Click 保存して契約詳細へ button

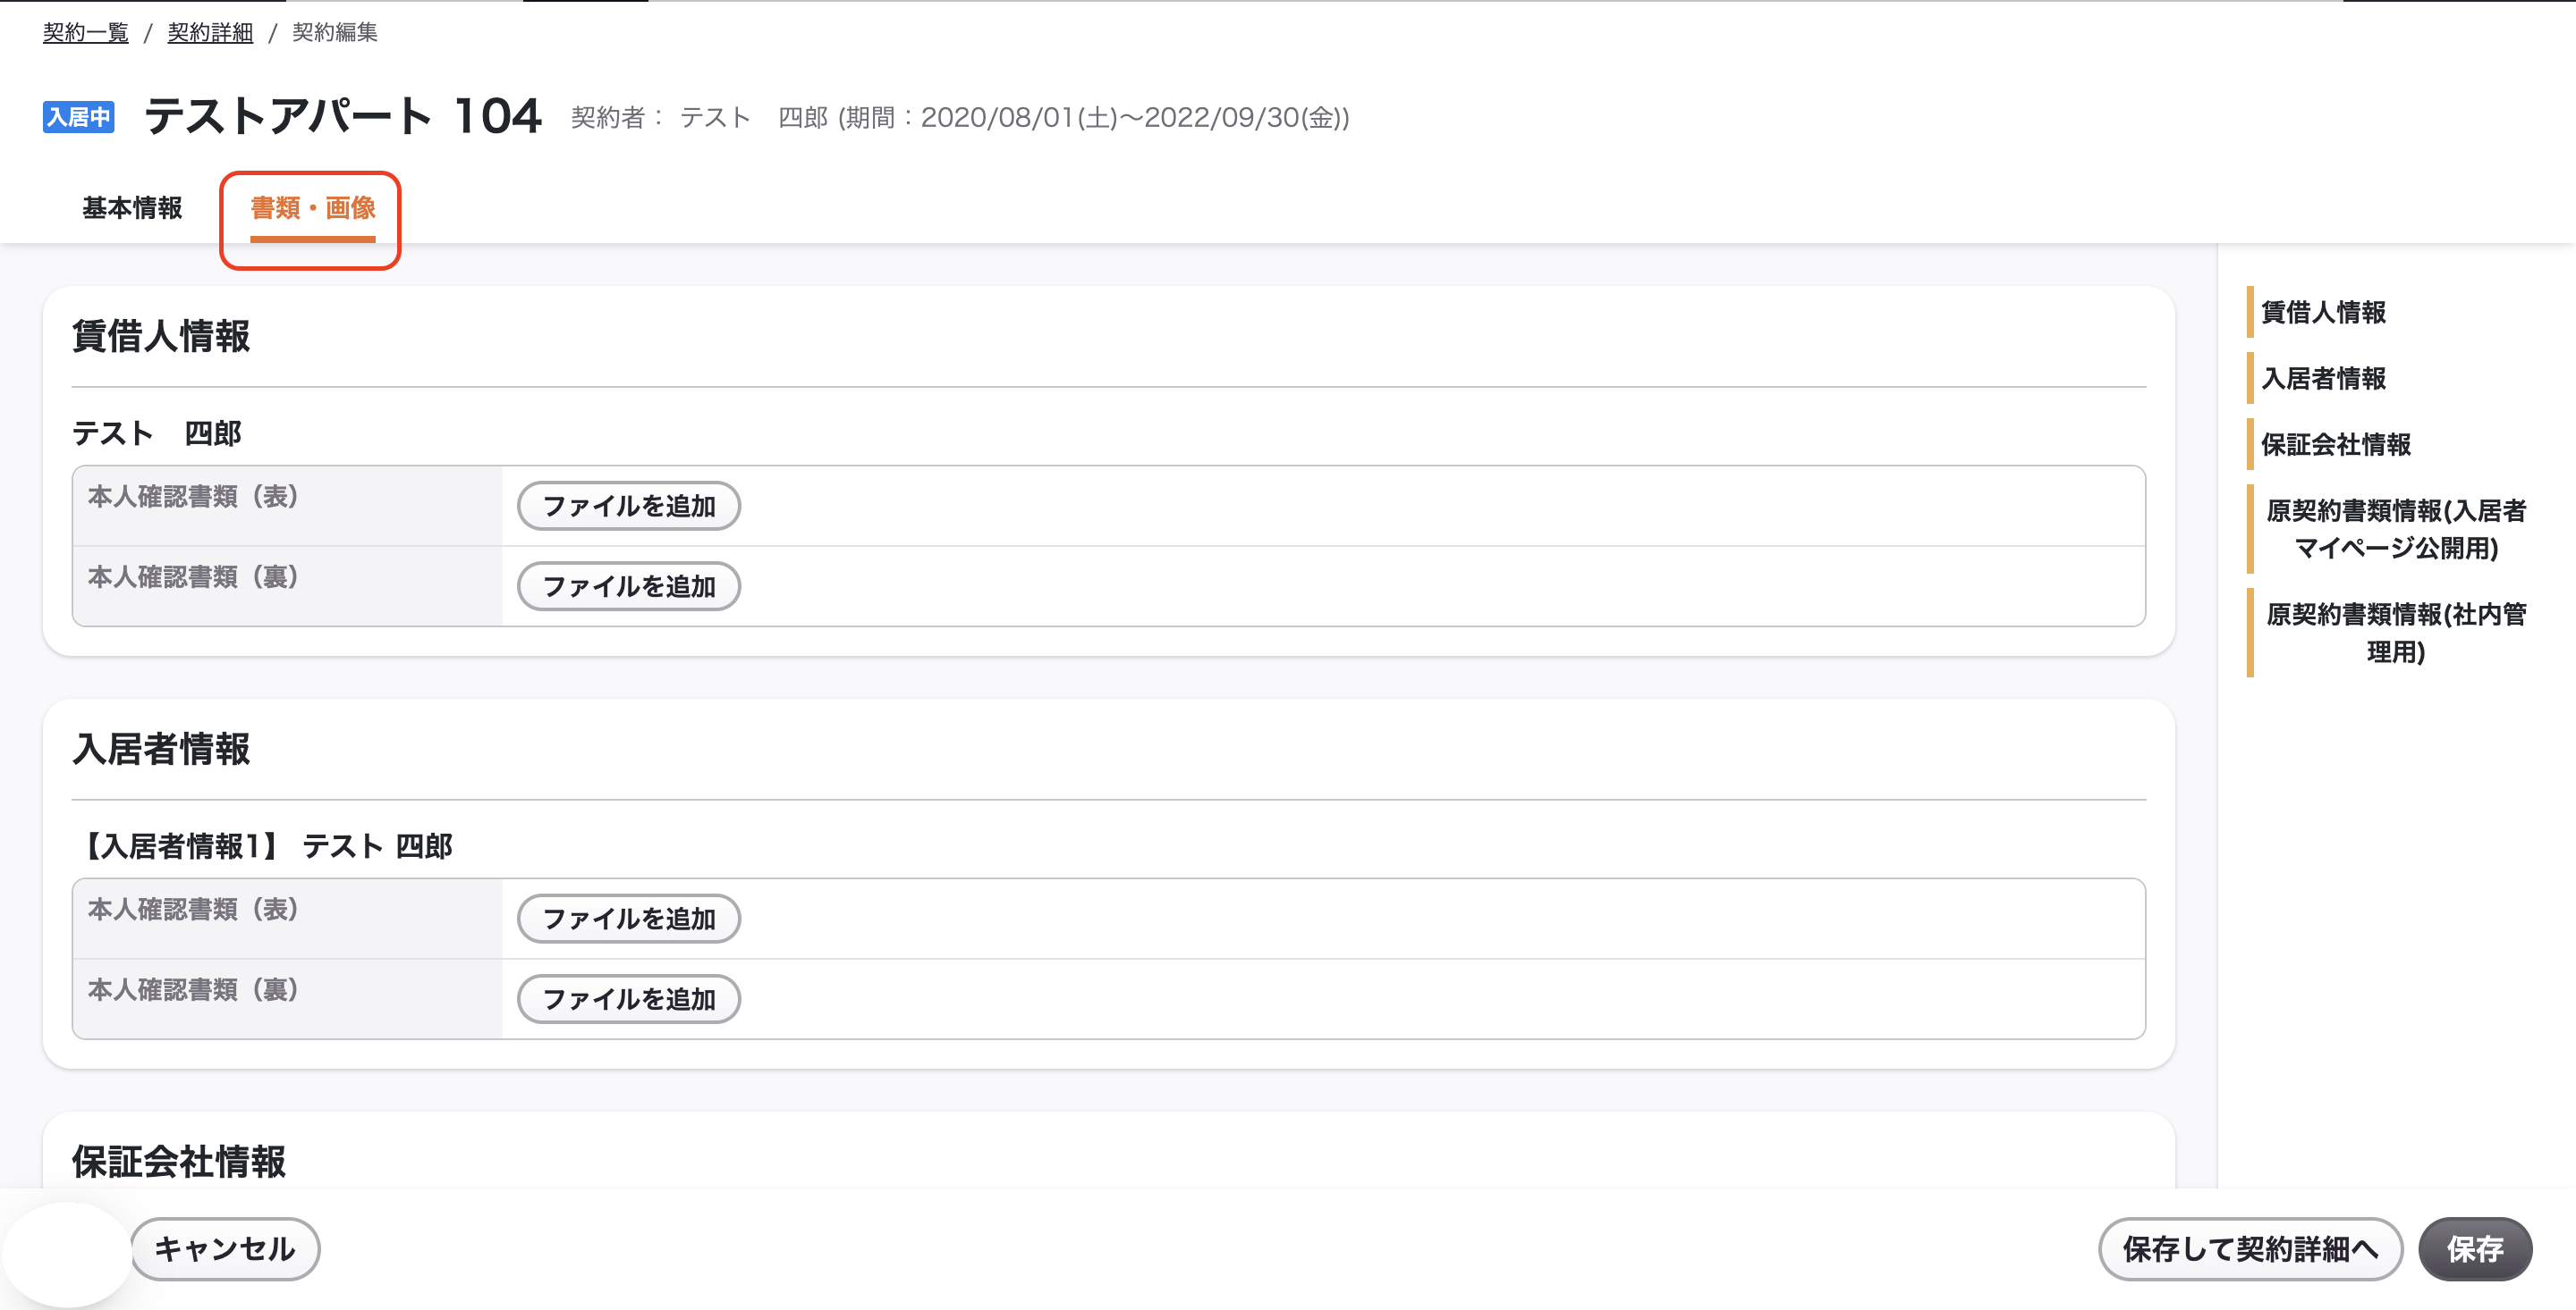pyautogui.click(x=2250, y=1249)
